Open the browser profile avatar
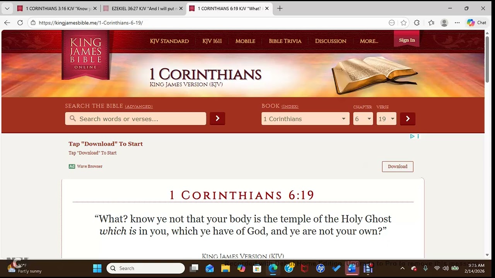Screen dimensions: 495x278 coord(444,23)
